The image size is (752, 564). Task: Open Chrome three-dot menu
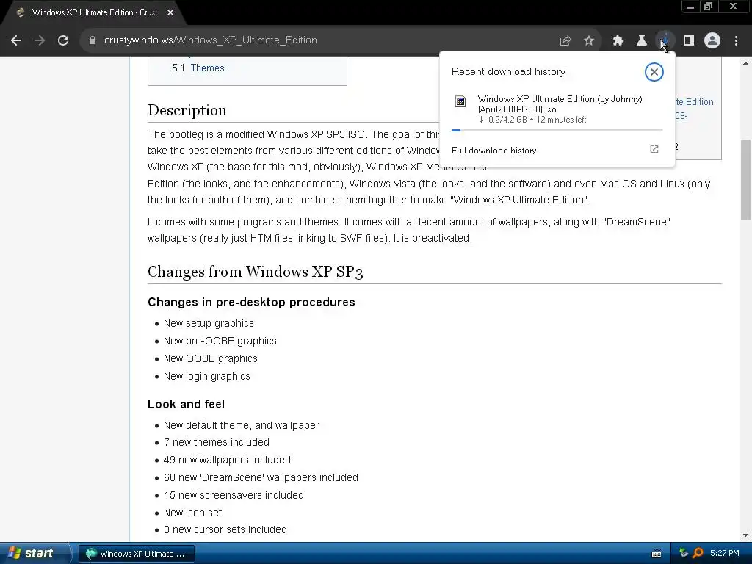point(736,40)
